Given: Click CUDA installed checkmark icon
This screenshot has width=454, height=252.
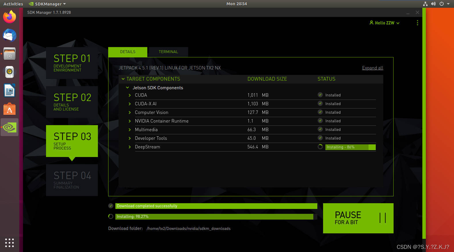Looking at the screenshot, I should [320, 95].
